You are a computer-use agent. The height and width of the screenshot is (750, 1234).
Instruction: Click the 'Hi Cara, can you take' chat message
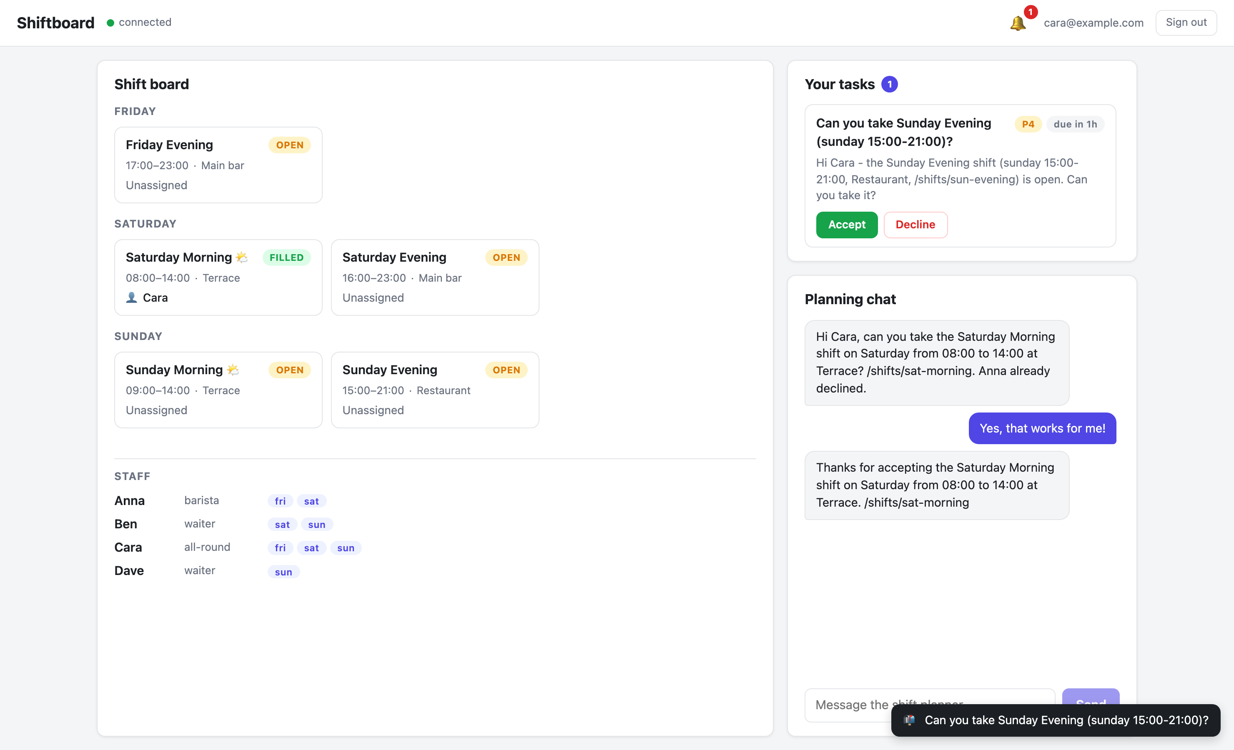[936, 363]
